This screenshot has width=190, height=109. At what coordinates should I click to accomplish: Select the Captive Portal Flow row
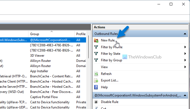[x=43, y=97]
